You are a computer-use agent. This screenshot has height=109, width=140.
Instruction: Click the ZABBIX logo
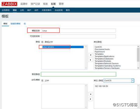click(9, 4)
